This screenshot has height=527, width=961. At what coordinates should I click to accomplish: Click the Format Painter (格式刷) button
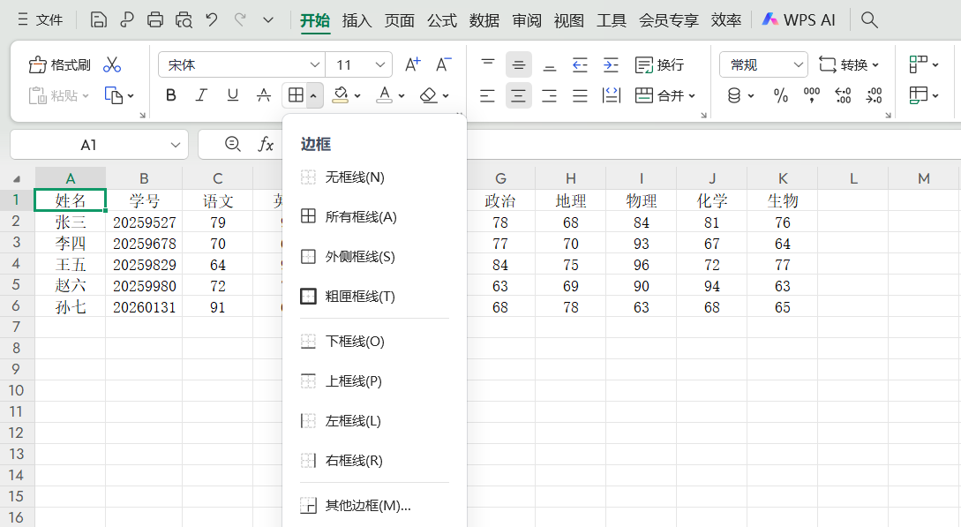60,64
